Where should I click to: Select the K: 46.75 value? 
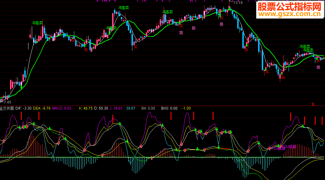[x=86, y=108]
